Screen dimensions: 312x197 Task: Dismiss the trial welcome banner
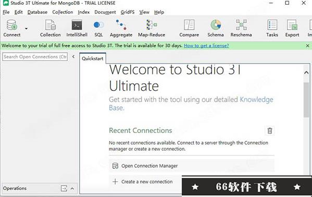pos(307,46)
